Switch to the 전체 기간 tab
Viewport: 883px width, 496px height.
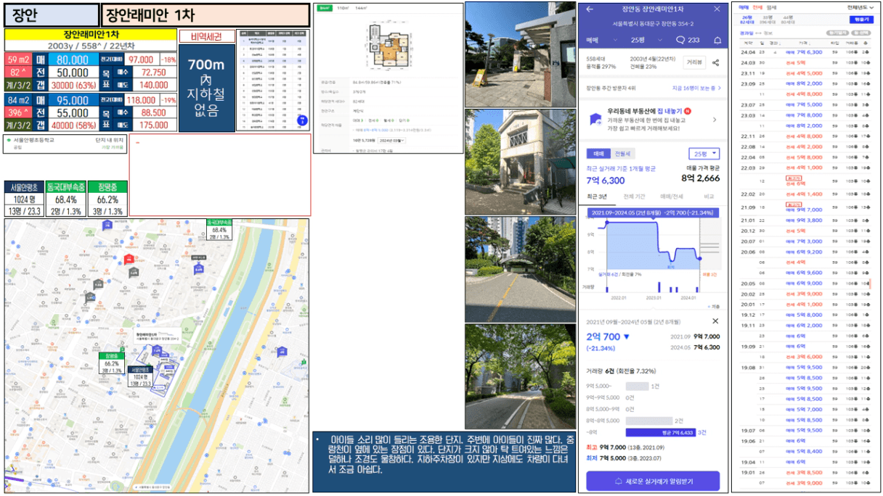coord(634,197)
